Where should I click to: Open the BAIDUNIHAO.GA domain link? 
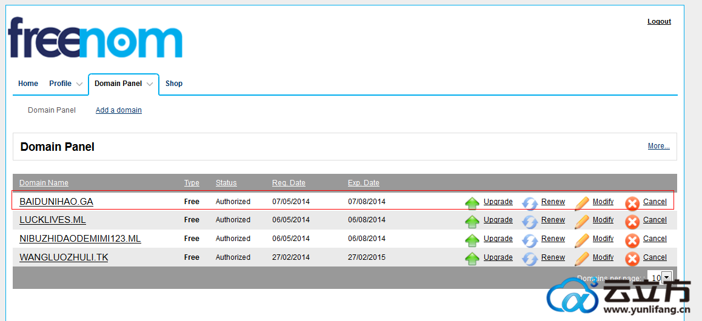pyautogui.click(x=56, y=202)
